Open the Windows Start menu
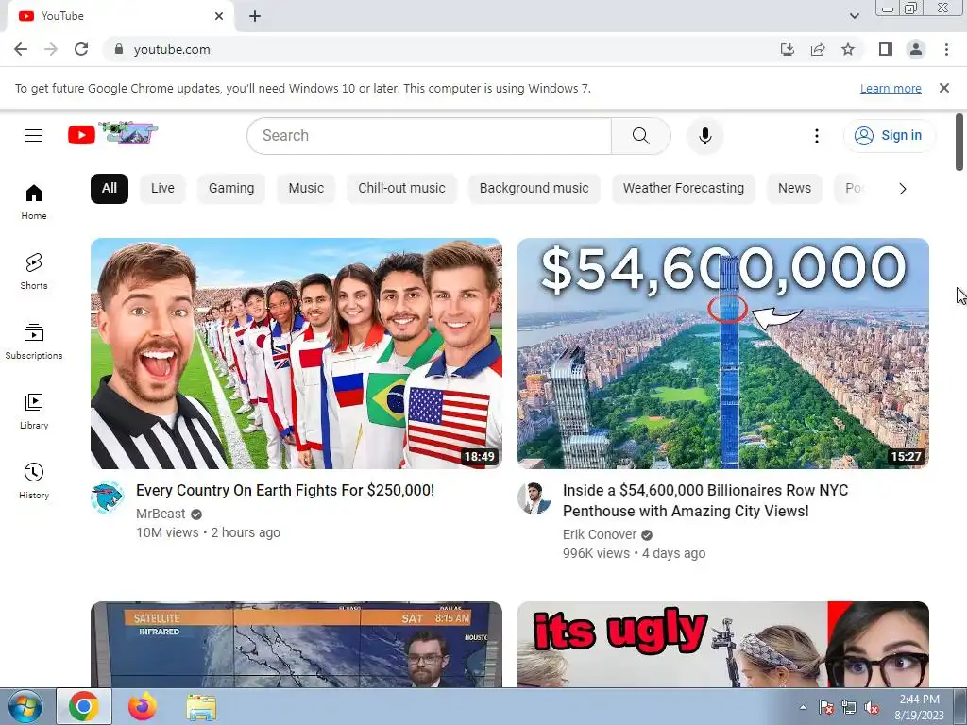The height and width of the screenshot is (725, 967). [25, 707]
